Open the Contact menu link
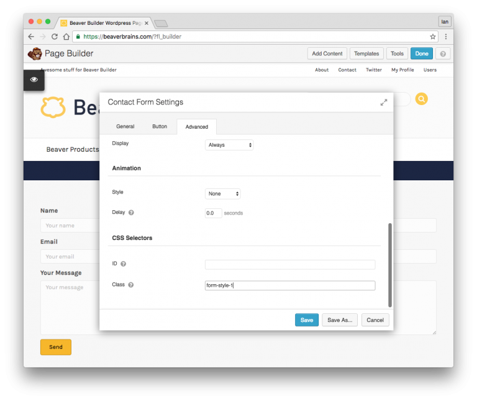 (x=347, y=70)
